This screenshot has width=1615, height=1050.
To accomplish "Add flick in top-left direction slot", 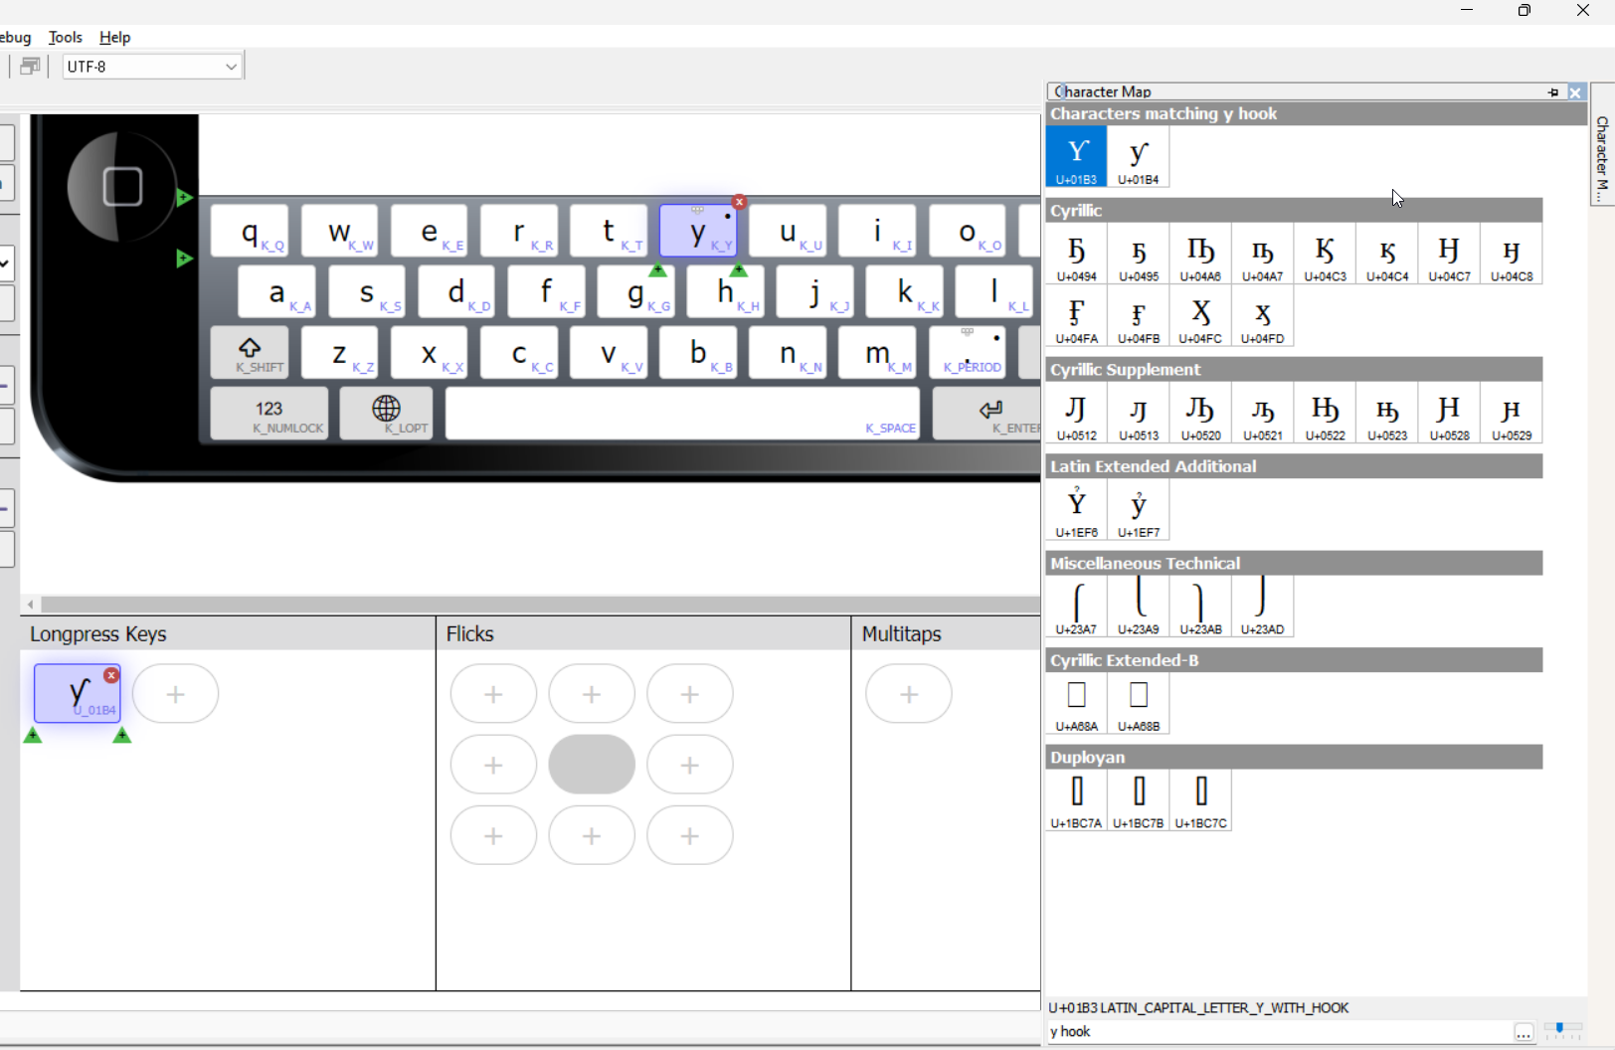I will click(x=493, y=694).
